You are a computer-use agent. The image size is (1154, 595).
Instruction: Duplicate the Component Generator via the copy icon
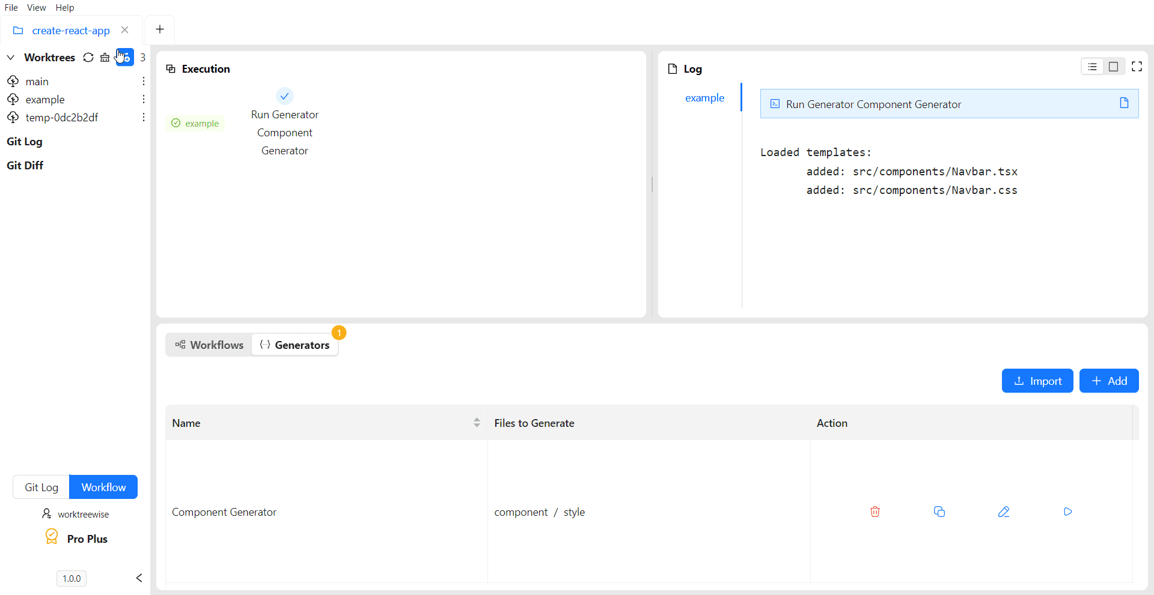click(939, 512)
